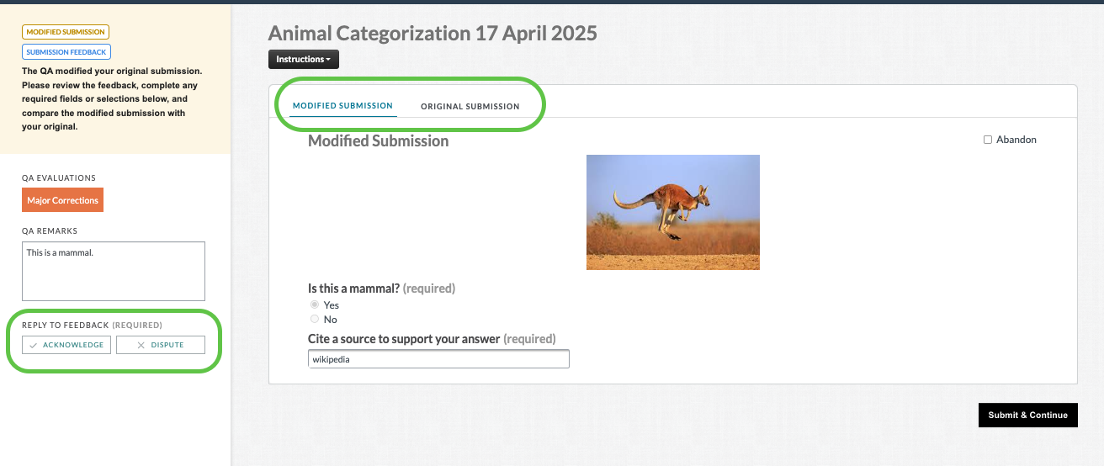Dispute the QA feedback
The image size is (1104, 466).
(x=161, y=345)
